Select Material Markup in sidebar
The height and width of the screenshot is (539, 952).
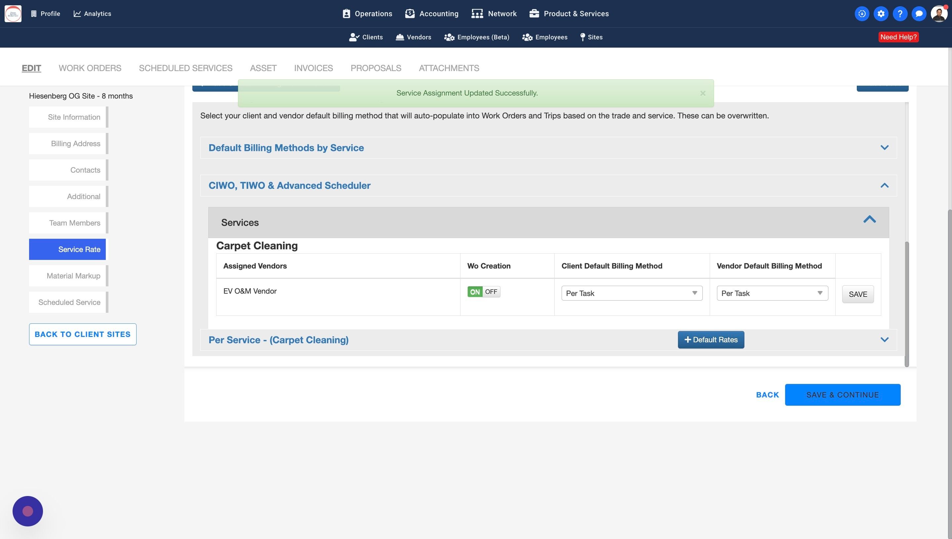pyautogui.click(x=73, y=276)
